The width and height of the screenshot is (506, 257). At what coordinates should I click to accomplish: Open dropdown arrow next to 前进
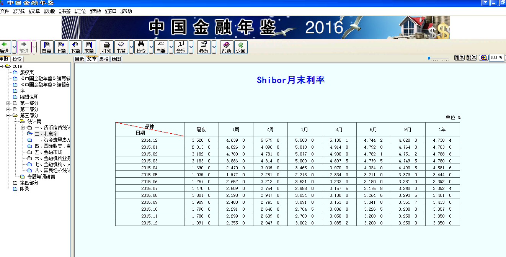click(x=34, y=47)
